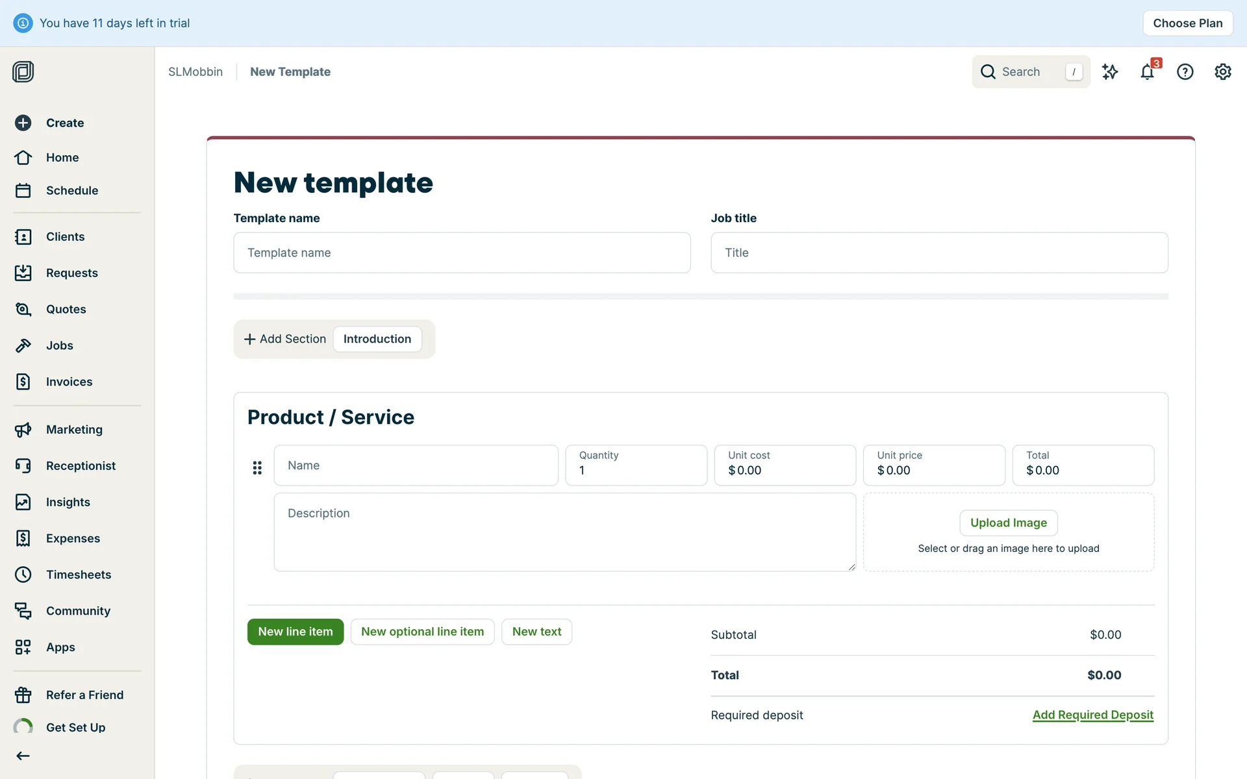Image resolution: width=1247 pixels, height=779 pixels.
Task: Click the Add Required Deposit link
Action: [1092, 715]
